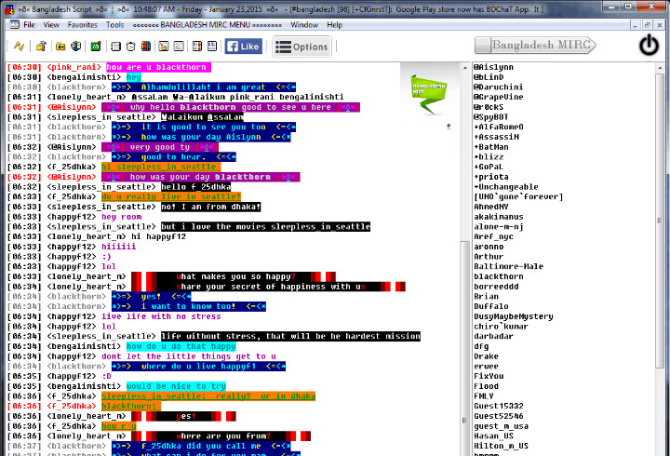This screenshot has width=670, height=456.
Task: Minimize the inner channel window
Action: (635, 25)
